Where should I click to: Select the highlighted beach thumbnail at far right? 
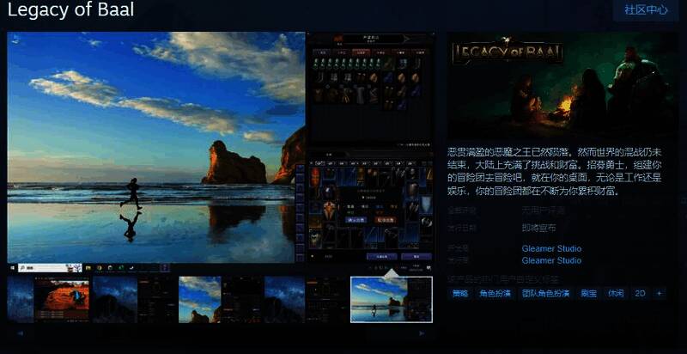pyautogui.click(x=391, y=299)
